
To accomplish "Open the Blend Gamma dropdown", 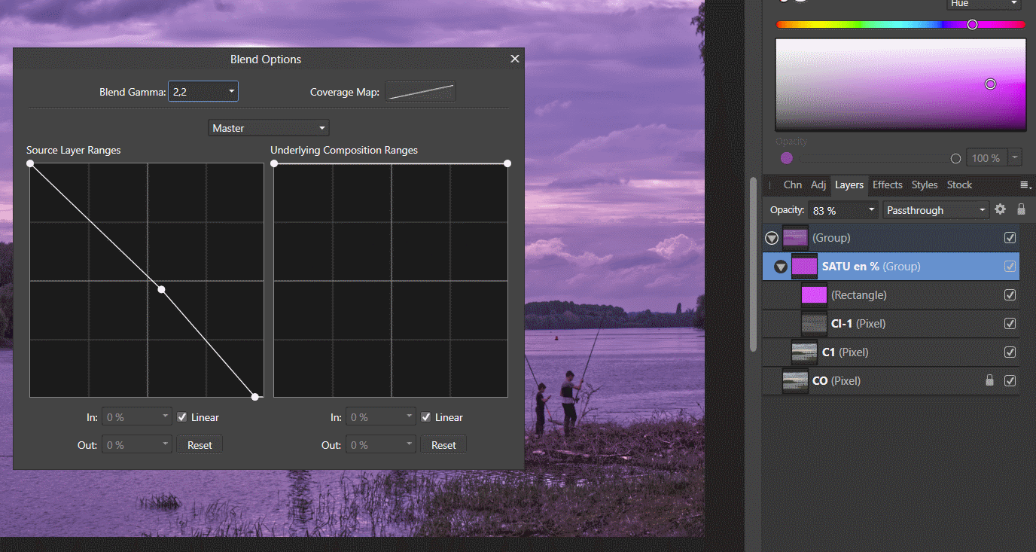I will (x=232, y=92).
